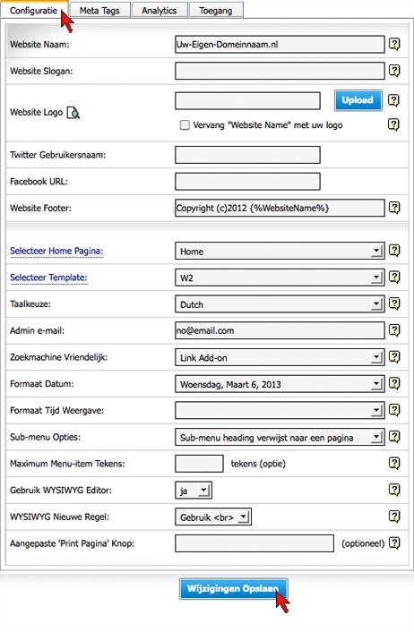Click the Upload button
The image size is (414, 632).
(x=358, y=100)
